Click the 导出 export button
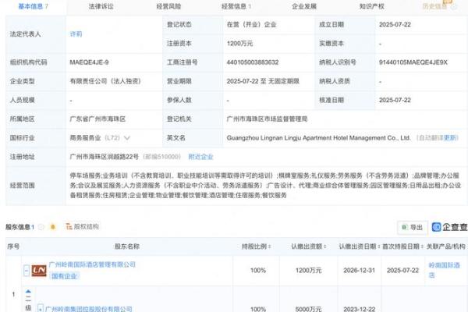 (x=413, y=228)
